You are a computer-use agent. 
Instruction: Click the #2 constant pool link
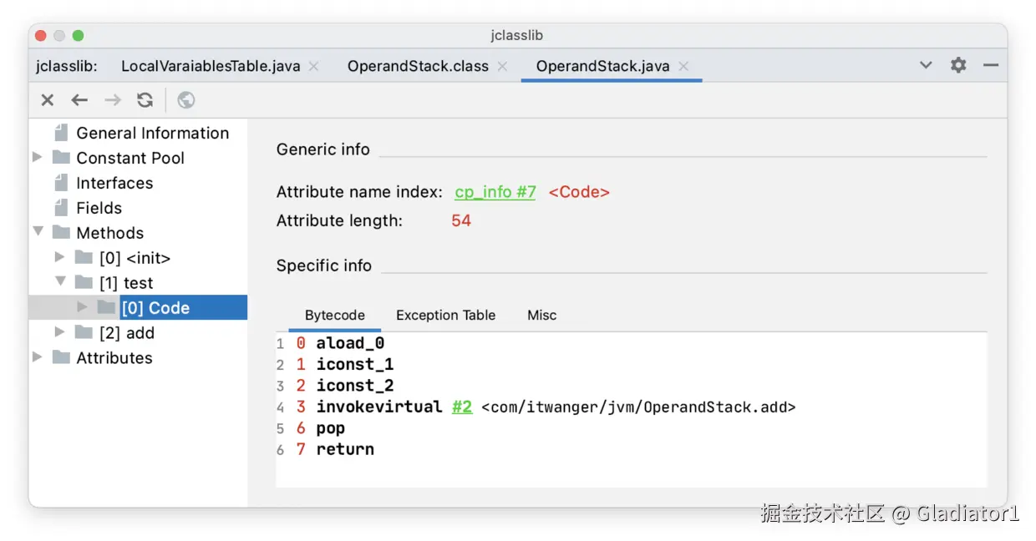pyautogui.click(x=462, y=407)
